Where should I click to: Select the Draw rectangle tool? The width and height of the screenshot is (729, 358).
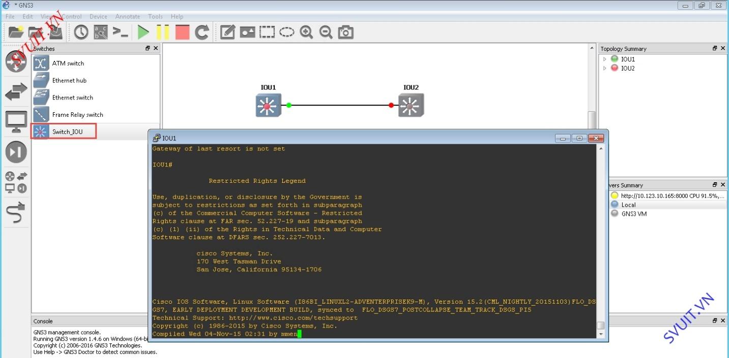click(267, 32)
